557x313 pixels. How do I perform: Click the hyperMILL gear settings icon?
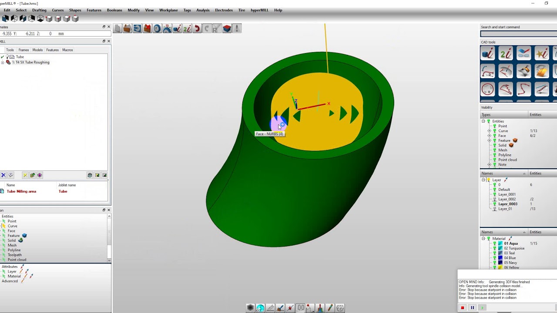[x=157, y=29]
